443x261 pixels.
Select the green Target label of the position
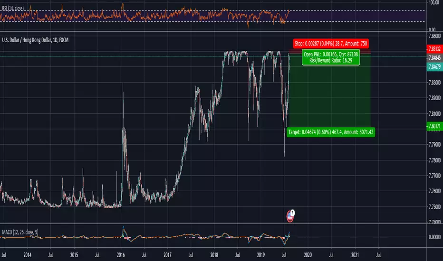tap(331, 132)
